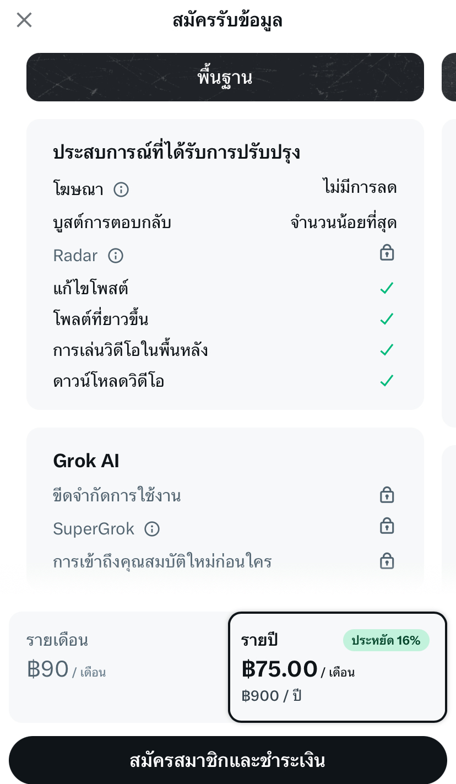Tap checkmark for การเล่นวิดีโอในพื้นหลัง
Screen dimensions: 456x784
pyautogui.click(x=387, y=350)
